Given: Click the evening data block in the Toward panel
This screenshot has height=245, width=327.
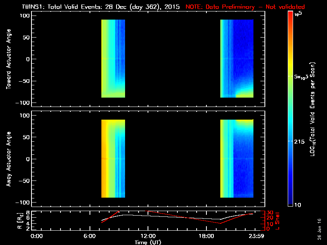Looking at the screenshot, I should (x=237, y=58).
